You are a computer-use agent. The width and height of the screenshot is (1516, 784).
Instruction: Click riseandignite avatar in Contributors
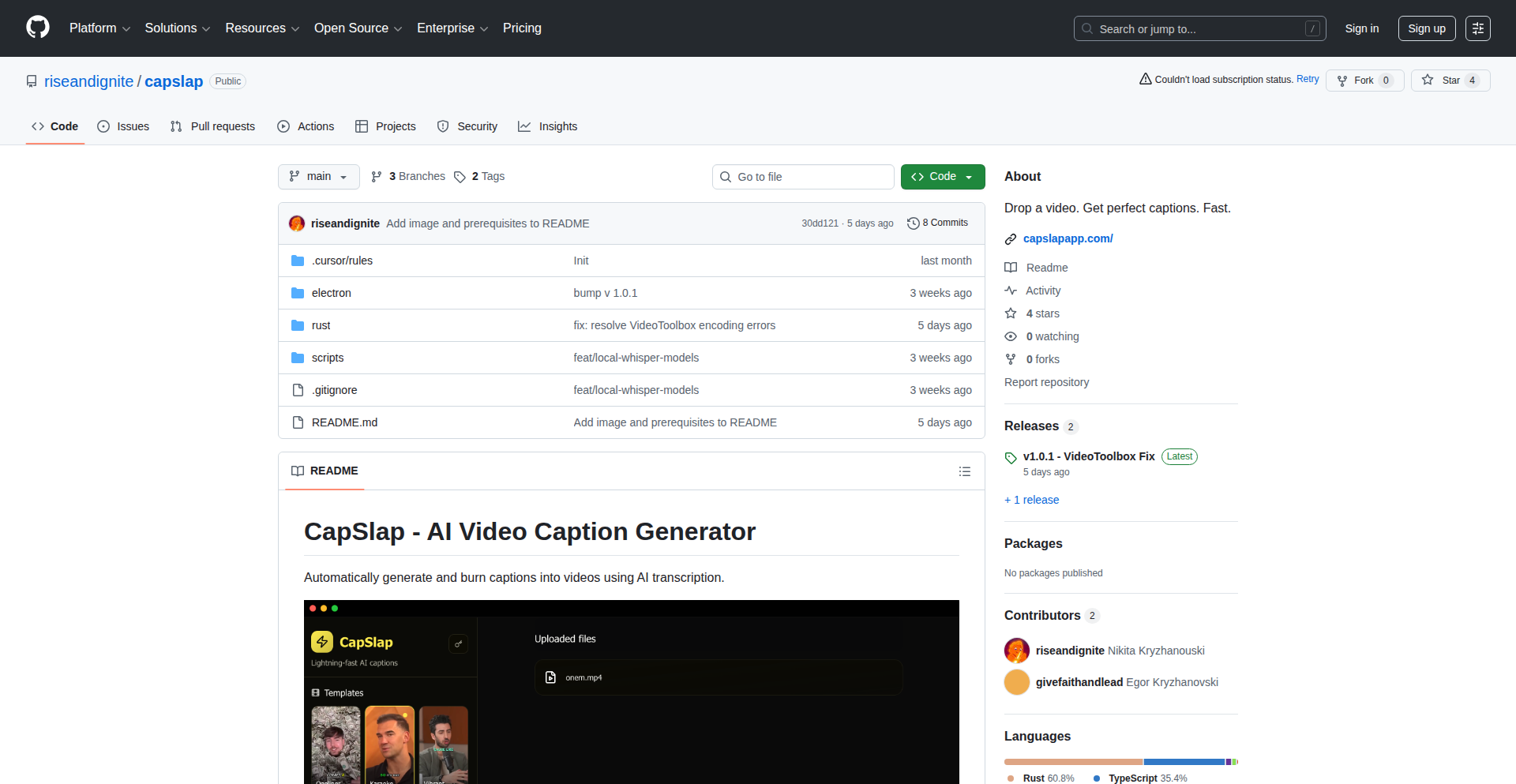(x=1016, y=651)
